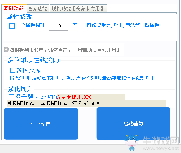Switch to the 基础功能 tab
181x153 pixels.
point(14,8)
